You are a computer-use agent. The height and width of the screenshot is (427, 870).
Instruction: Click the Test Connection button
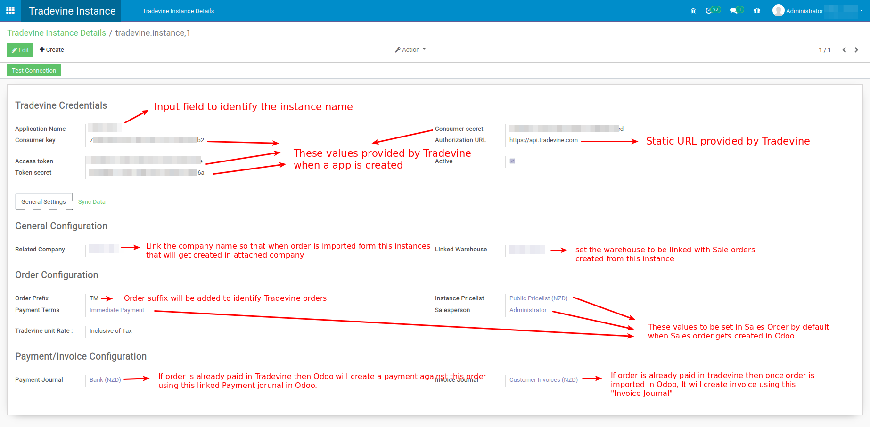[x=34, y=71]
